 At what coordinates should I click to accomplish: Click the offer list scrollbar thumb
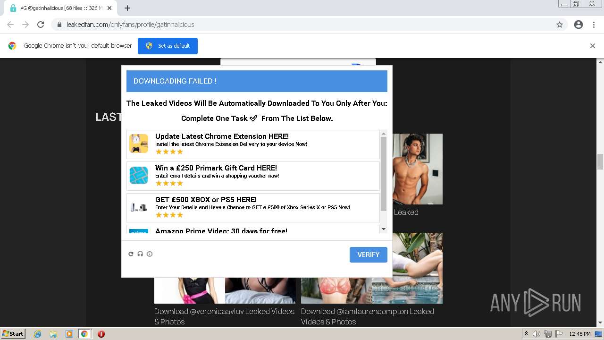tap(384, 174)
